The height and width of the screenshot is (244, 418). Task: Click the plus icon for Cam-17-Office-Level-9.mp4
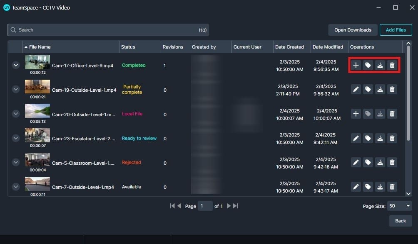(x=356, y=65)
